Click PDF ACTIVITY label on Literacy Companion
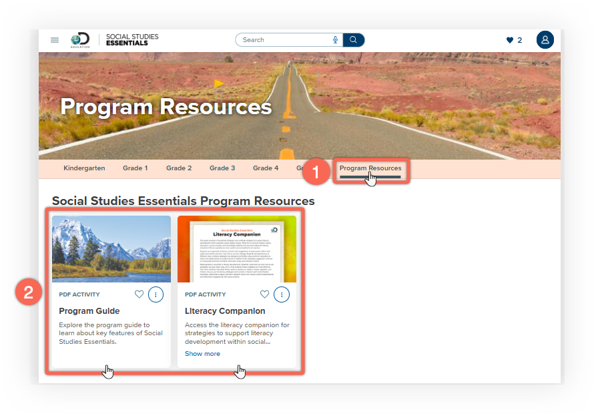 point(206,294)
